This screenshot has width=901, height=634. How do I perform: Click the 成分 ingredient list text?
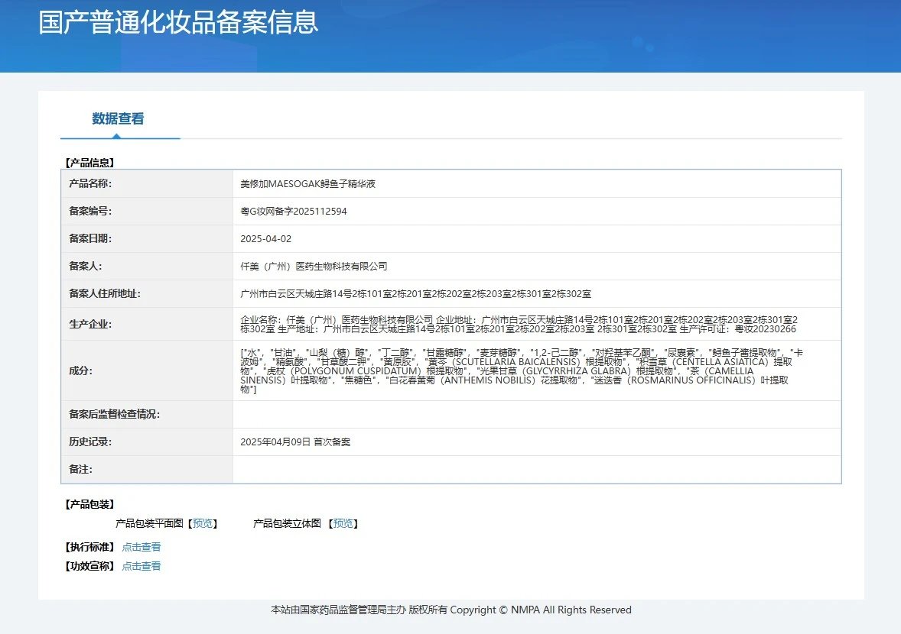coord(522,370)
